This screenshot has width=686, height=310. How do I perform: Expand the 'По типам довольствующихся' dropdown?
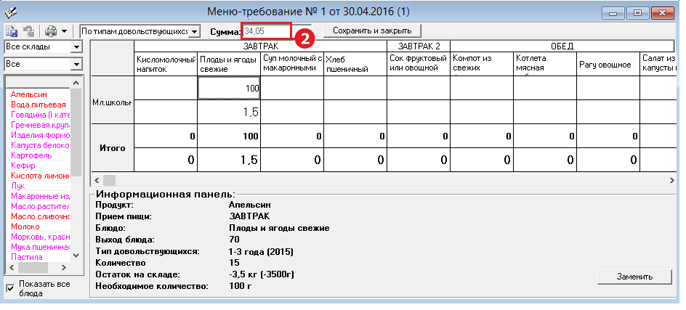pos(194,31)
